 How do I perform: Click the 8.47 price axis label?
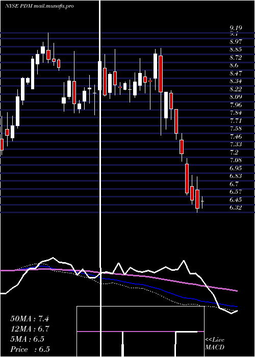pos(236,73)
